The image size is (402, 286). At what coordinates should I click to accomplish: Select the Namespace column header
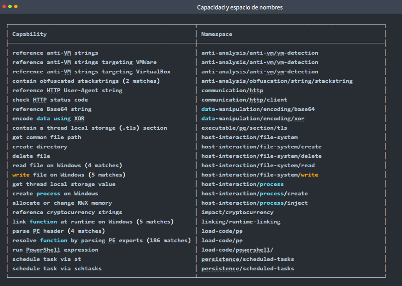[217, 34]
